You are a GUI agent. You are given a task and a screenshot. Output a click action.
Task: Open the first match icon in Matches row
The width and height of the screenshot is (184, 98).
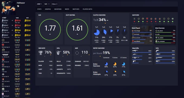click(x=134, y=19)
